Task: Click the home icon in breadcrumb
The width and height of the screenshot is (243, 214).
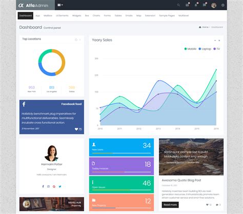Action: click(x=200, y=27)
